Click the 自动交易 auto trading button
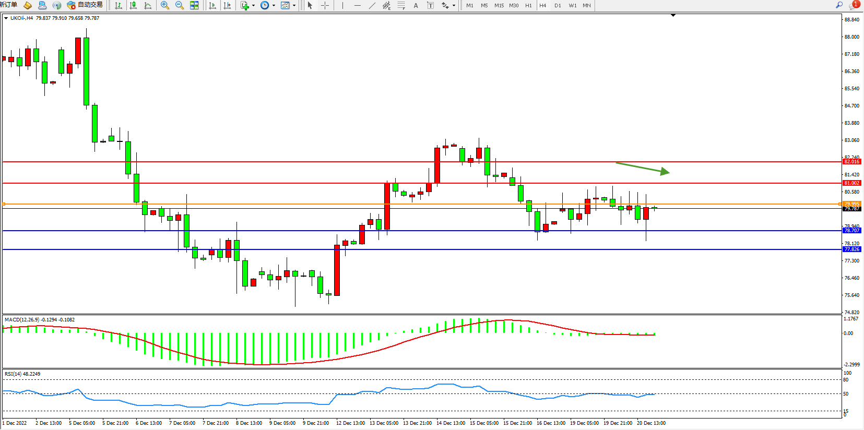Screen dimensions: 864x430 point(85,5)
